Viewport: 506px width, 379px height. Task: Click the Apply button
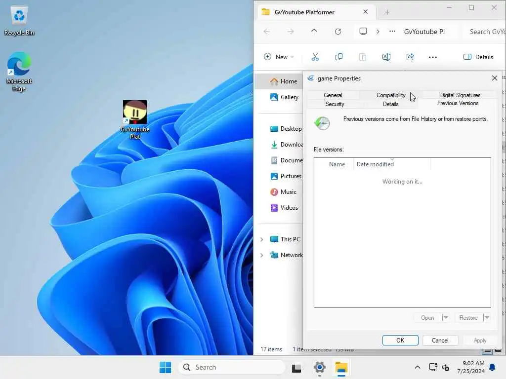click(480, 341)
